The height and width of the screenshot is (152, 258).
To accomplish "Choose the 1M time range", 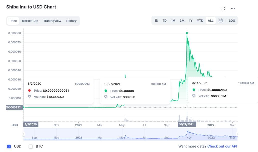I will (173, 21).
